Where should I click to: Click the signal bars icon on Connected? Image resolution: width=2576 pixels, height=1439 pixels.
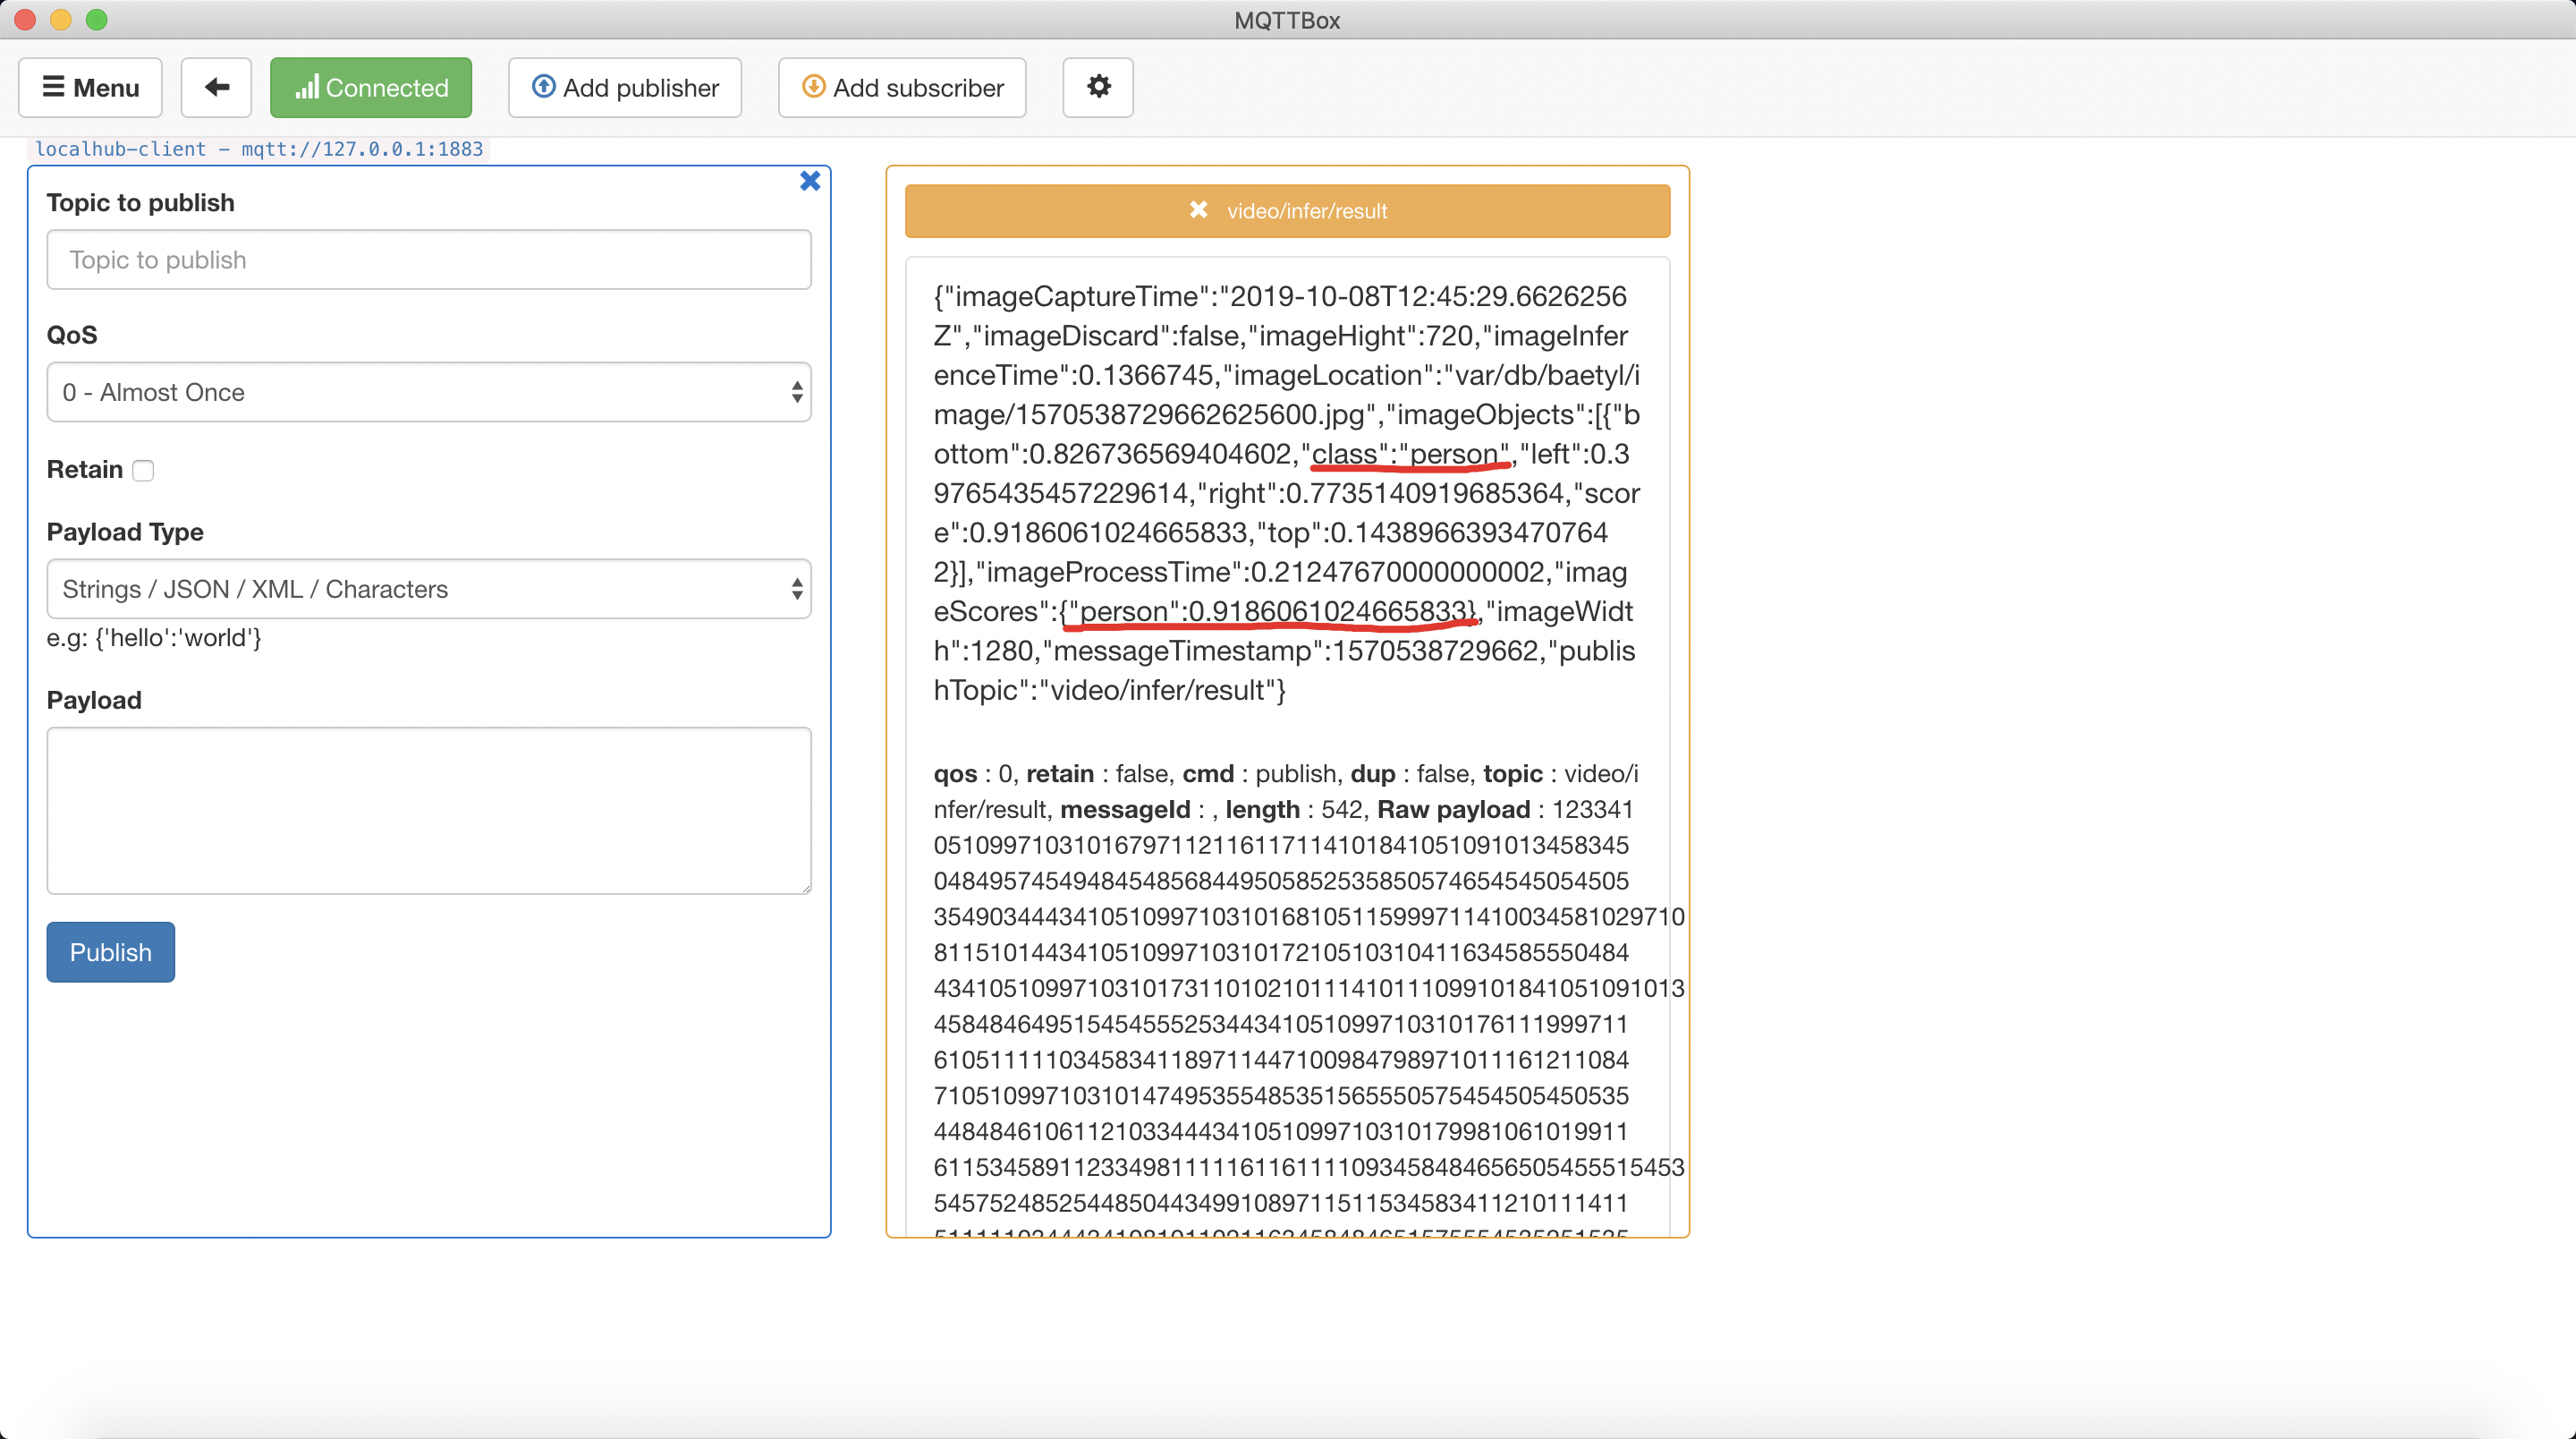pyautogui.click(x=307, y=87)
